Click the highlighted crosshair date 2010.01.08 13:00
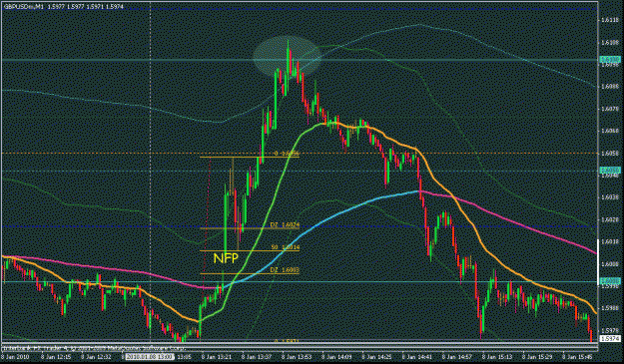Screen dimensions: 624x364 [x=150, y=357]
